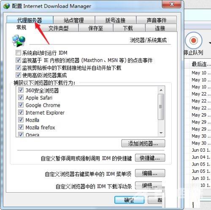Toggle clipboard download link monitoring checkbox
The height and width of the screenshot is (210, 211).
[18, 68]
